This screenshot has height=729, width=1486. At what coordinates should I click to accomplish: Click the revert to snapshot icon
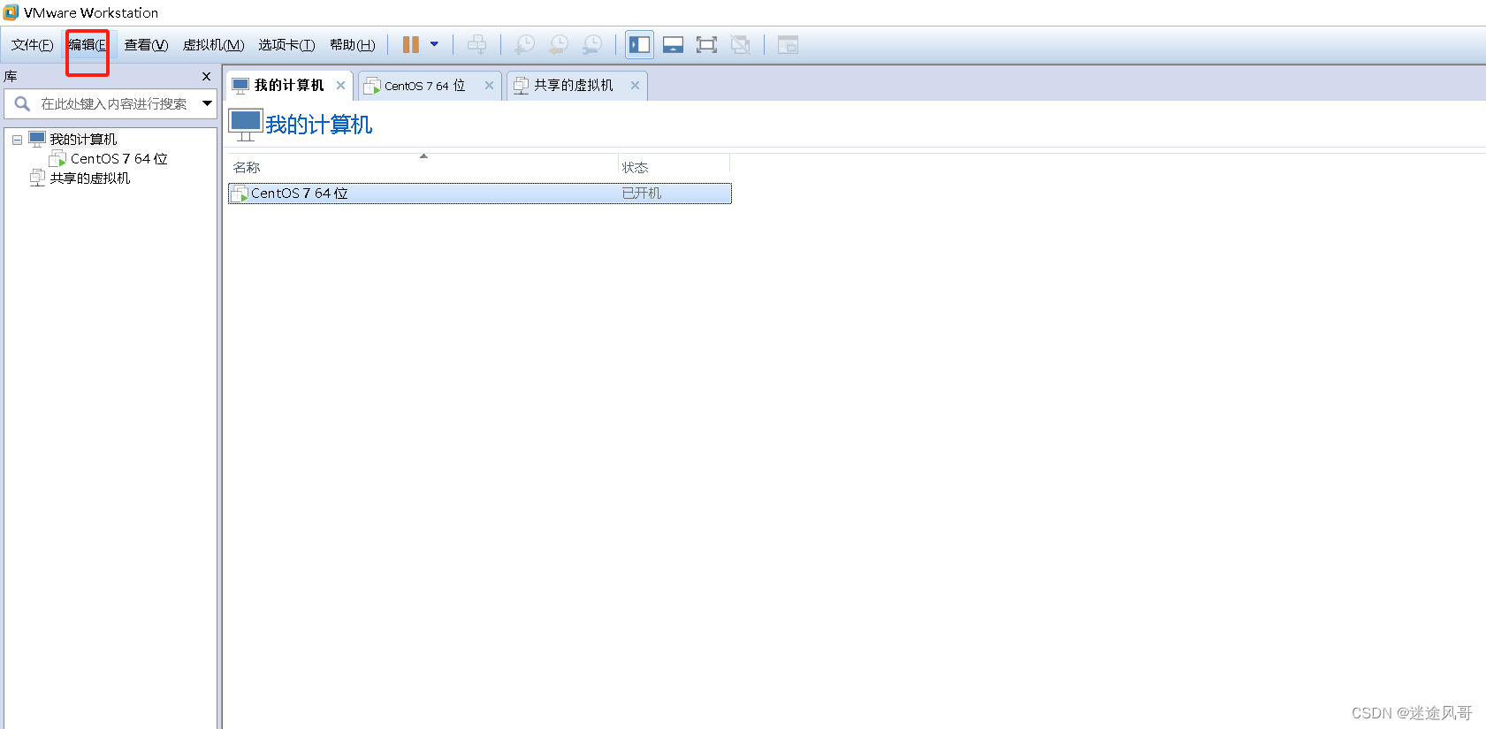[x=559, y=44]
